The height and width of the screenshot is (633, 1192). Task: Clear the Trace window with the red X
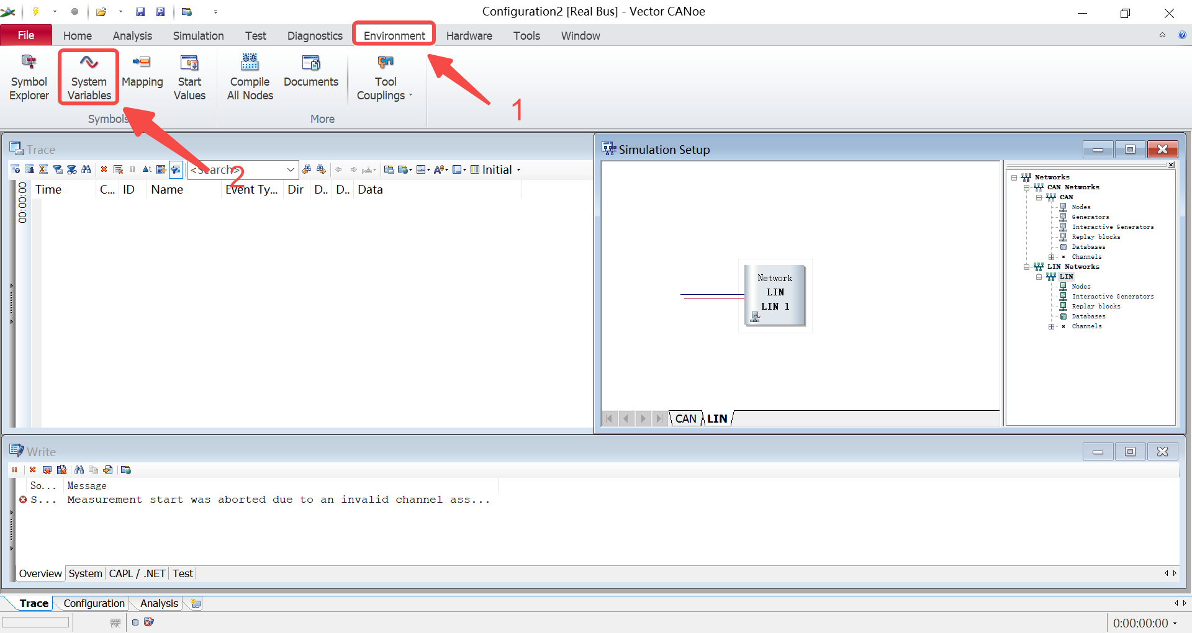(x=104, y=169)
